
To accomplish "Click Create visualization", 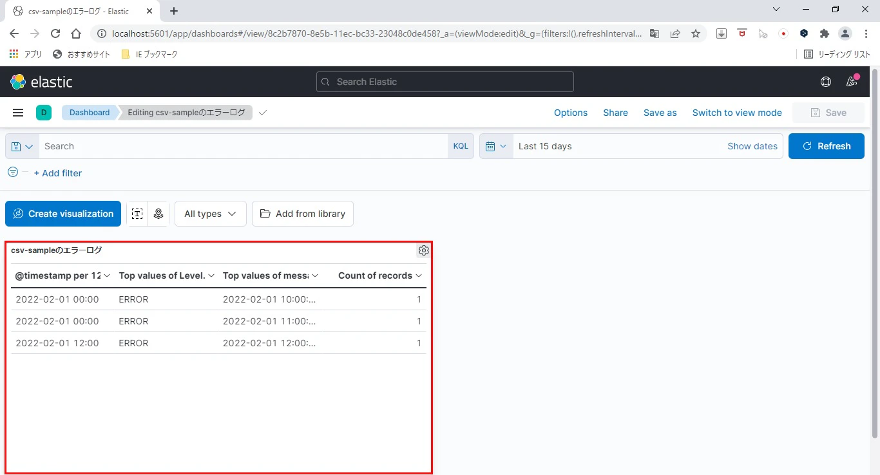I will (63, 214).
